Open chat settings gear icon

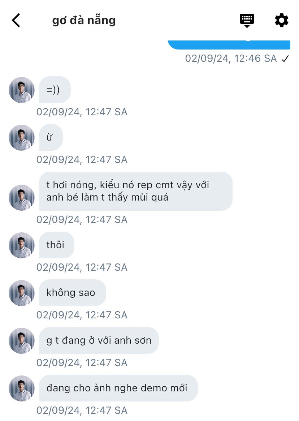point(282,20)
